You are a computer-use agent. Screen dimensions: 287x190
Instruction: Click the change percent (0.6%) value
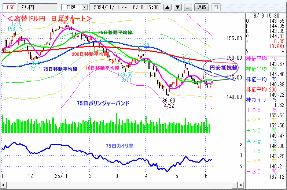(x=277, y=46)
